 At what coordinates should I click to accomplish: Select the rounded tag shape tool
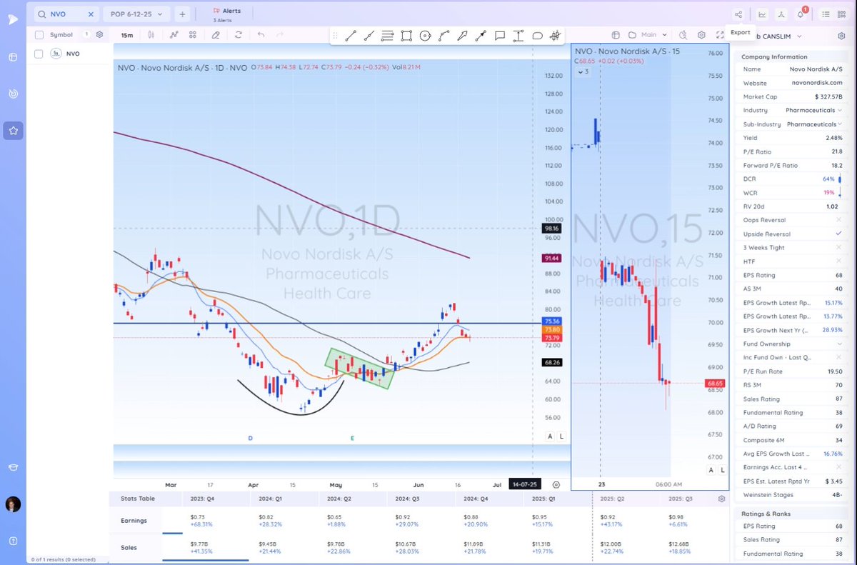[537, 35]
